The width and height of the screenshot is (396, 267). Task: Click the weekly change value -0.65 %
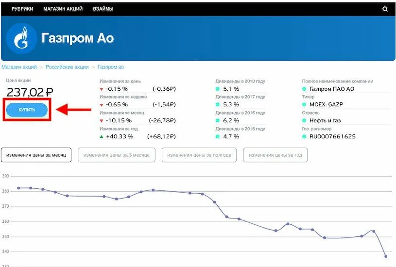pyautogui.click(x=117, y=104)
